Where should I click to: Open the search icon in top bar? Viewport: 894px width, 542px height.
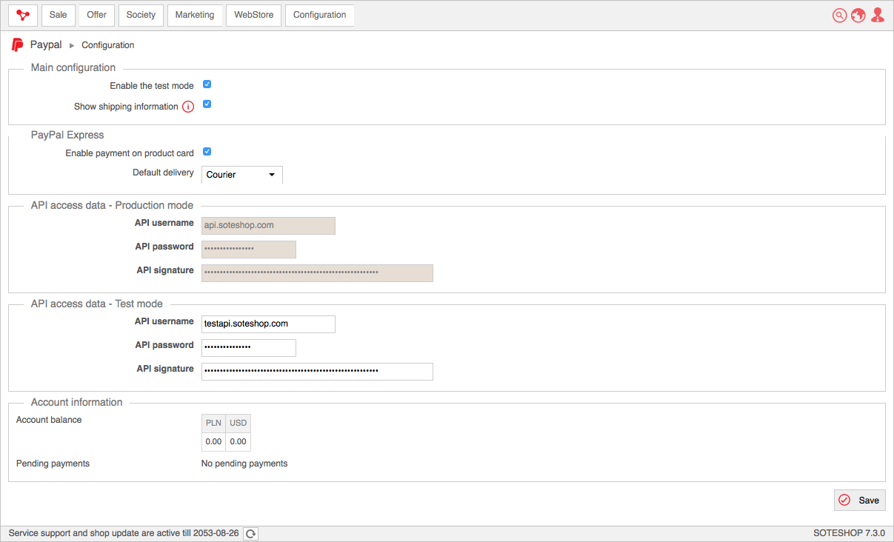839,16
